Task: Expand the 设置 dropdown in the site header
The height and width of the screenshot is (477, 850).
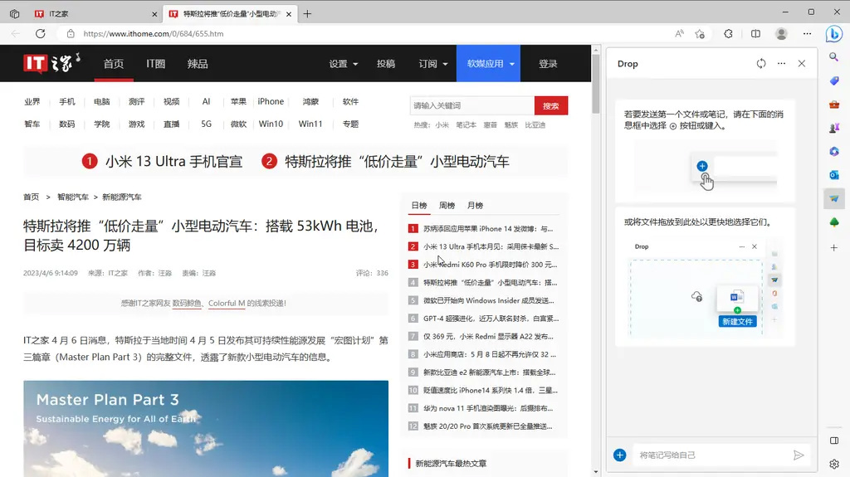Action: click(x=344, y=64)
